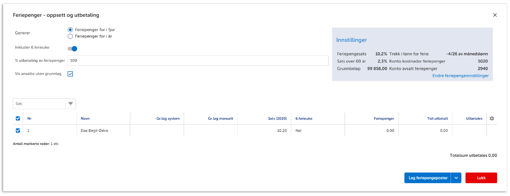Image resolution: width=510 pixels, height=196 pixels.
Task: Sort by 'Navn' column header
Action: pyautogui.click(x=85, y=118)
